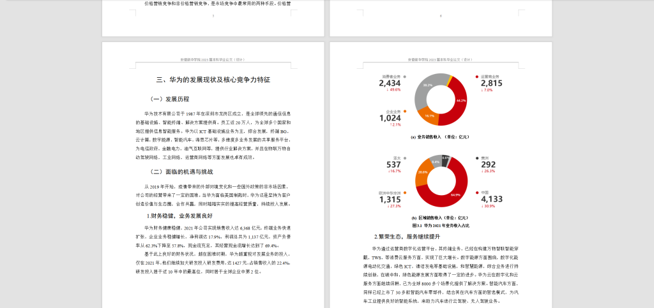Click legend label '亚太'
Screen dimensions: 654x308
pyautogui.click(x=397, y=158)
